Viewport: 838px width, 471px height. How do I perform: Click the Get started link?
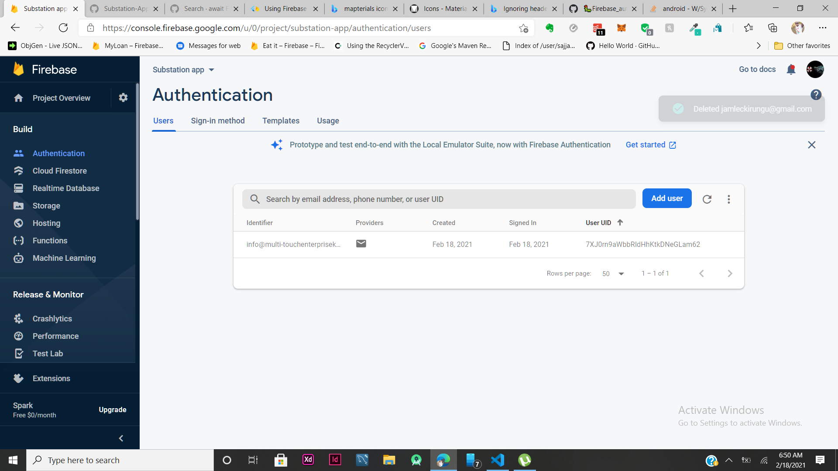[651, 145]
